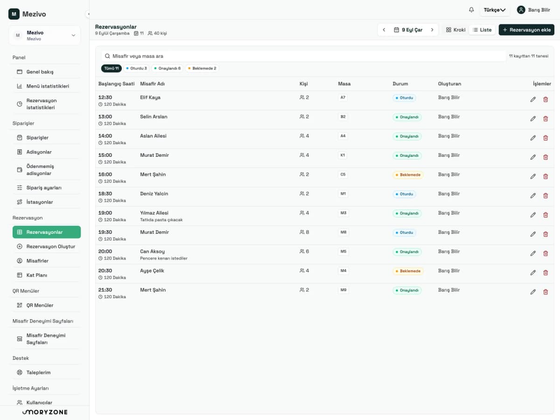560x420 pixels.
Task: Switch to Kroki view
Action: pos(455,30)
